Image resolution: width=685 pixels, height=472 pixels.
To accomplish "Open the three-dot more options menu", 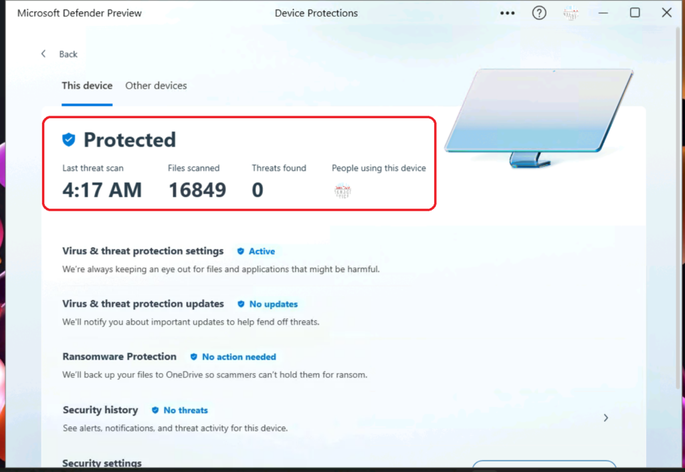I will [507, 13].
